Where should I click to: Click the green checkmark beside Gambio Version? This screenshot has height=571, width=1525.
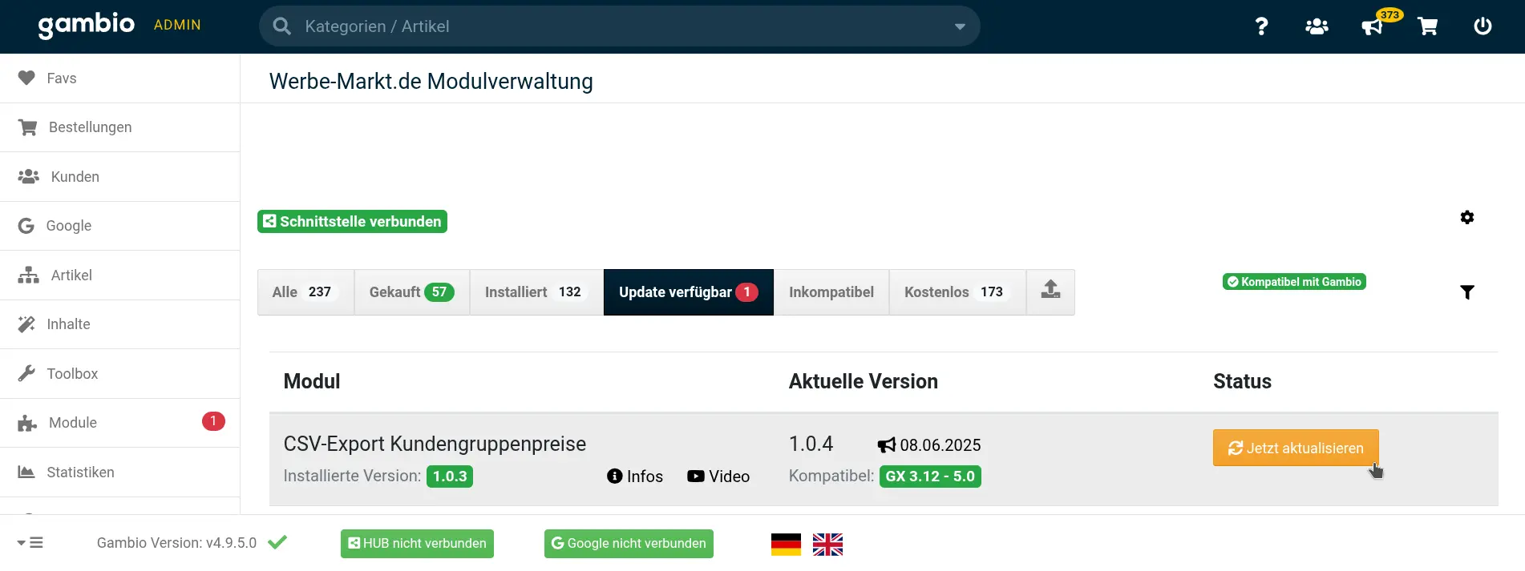pyautogui.click(x=277, y=543)
